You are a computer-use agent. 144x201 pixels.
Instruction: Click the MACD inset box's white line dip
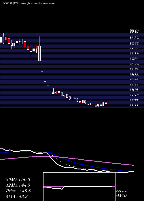click(62, 189)
